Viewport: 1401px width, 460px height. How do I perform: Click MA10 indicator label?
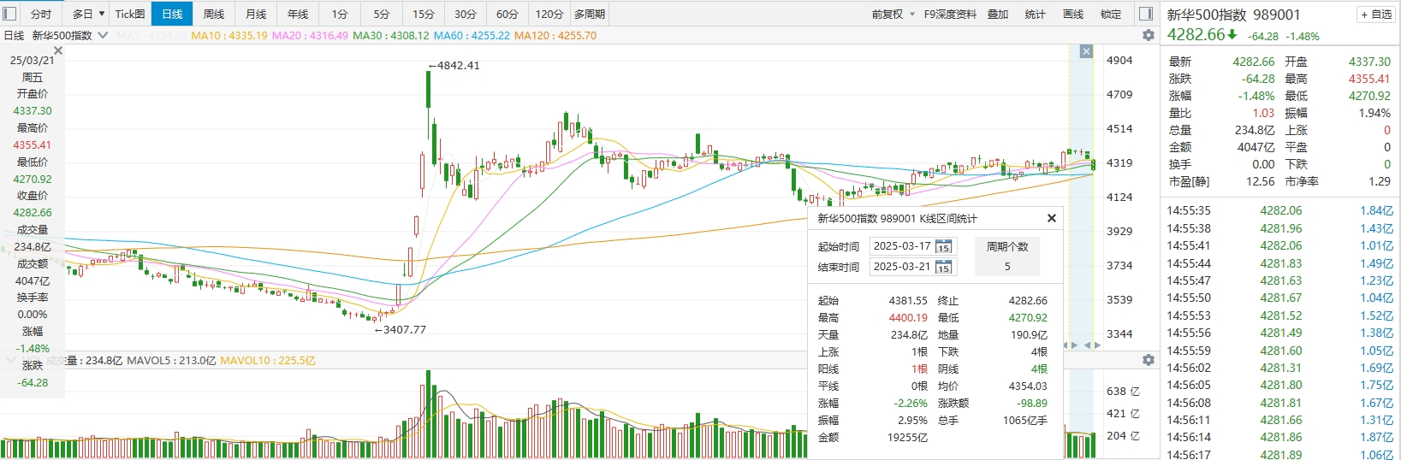click(x=229, y=35)
